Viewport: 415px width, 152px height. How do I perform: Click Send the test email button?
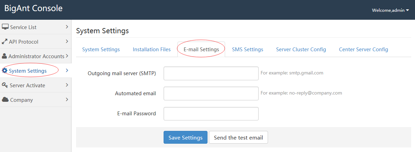click(238, 137)
